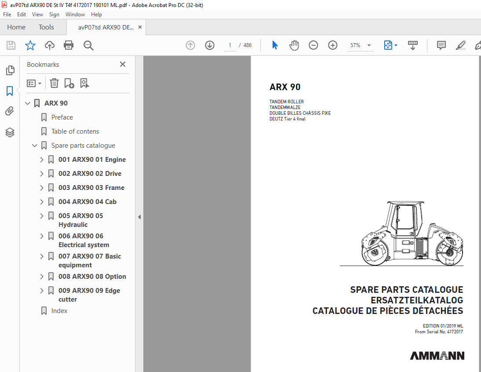
Task: Expand 007 Basic equipment bookmark
Action: 42,257
